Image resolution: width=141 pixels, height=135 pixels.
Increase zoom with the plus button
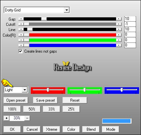[7, 118]
